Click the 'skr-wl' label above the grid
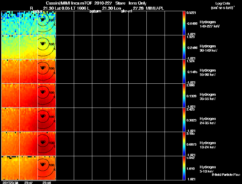Image resolution: width=242 pixels, height=184 pixels. tap(126, 11)
